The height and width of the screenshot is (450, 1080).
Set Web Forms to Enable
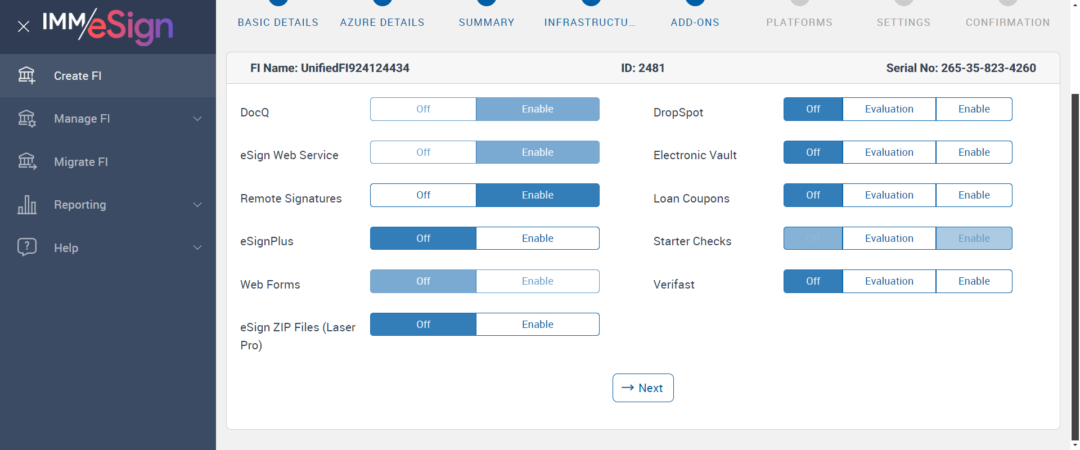point(538,281)
